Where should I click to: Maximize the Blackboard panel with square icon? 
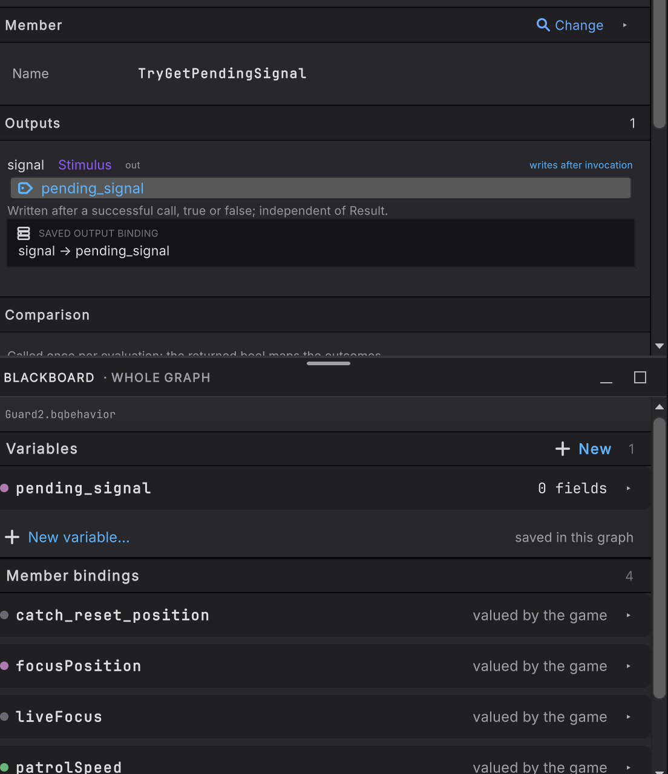(640, 377)
